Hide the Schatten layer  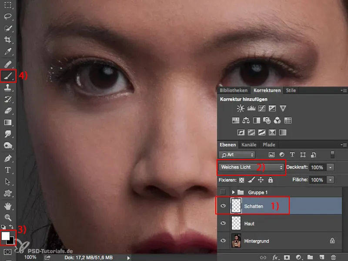(224, 206)
